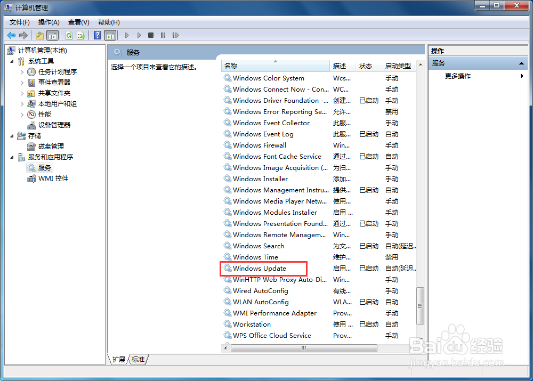
Task: Select Wired AutoConfig service row
Action: click(x=319, y=291)
